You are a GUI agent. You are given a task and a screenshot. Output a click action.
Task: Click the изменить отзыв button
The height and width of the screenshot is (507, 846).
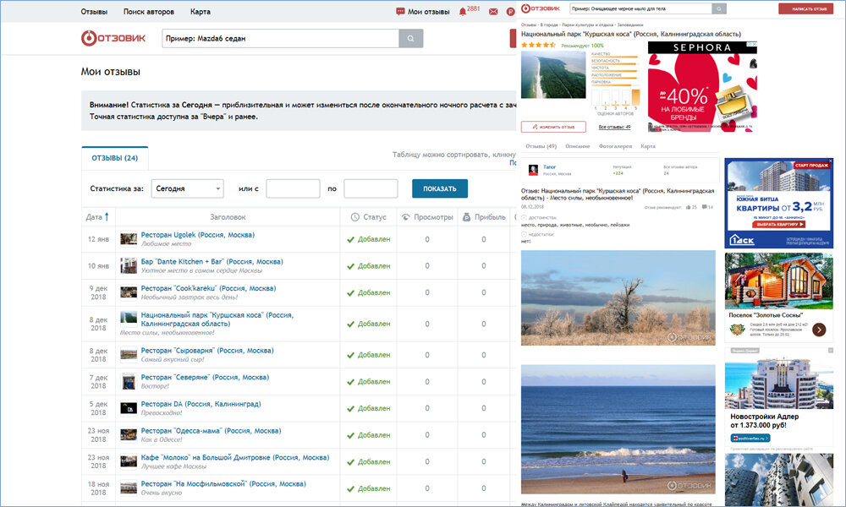[x=553, y=127]
